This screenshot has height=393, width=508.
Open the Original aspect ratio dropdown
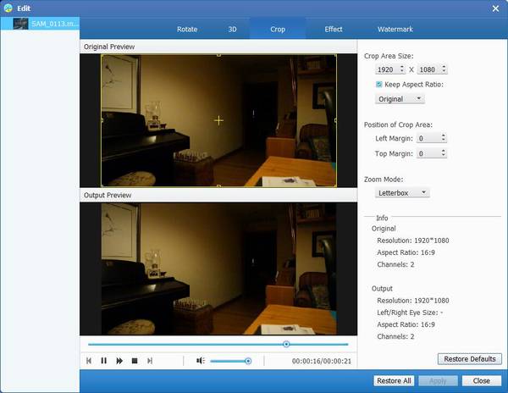click(x=401, y=98)
